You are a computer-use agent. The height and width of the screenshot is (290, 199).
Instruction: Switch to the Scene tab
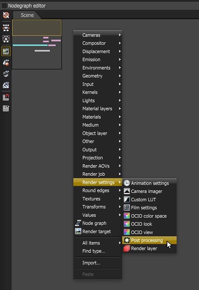point(27,15)
